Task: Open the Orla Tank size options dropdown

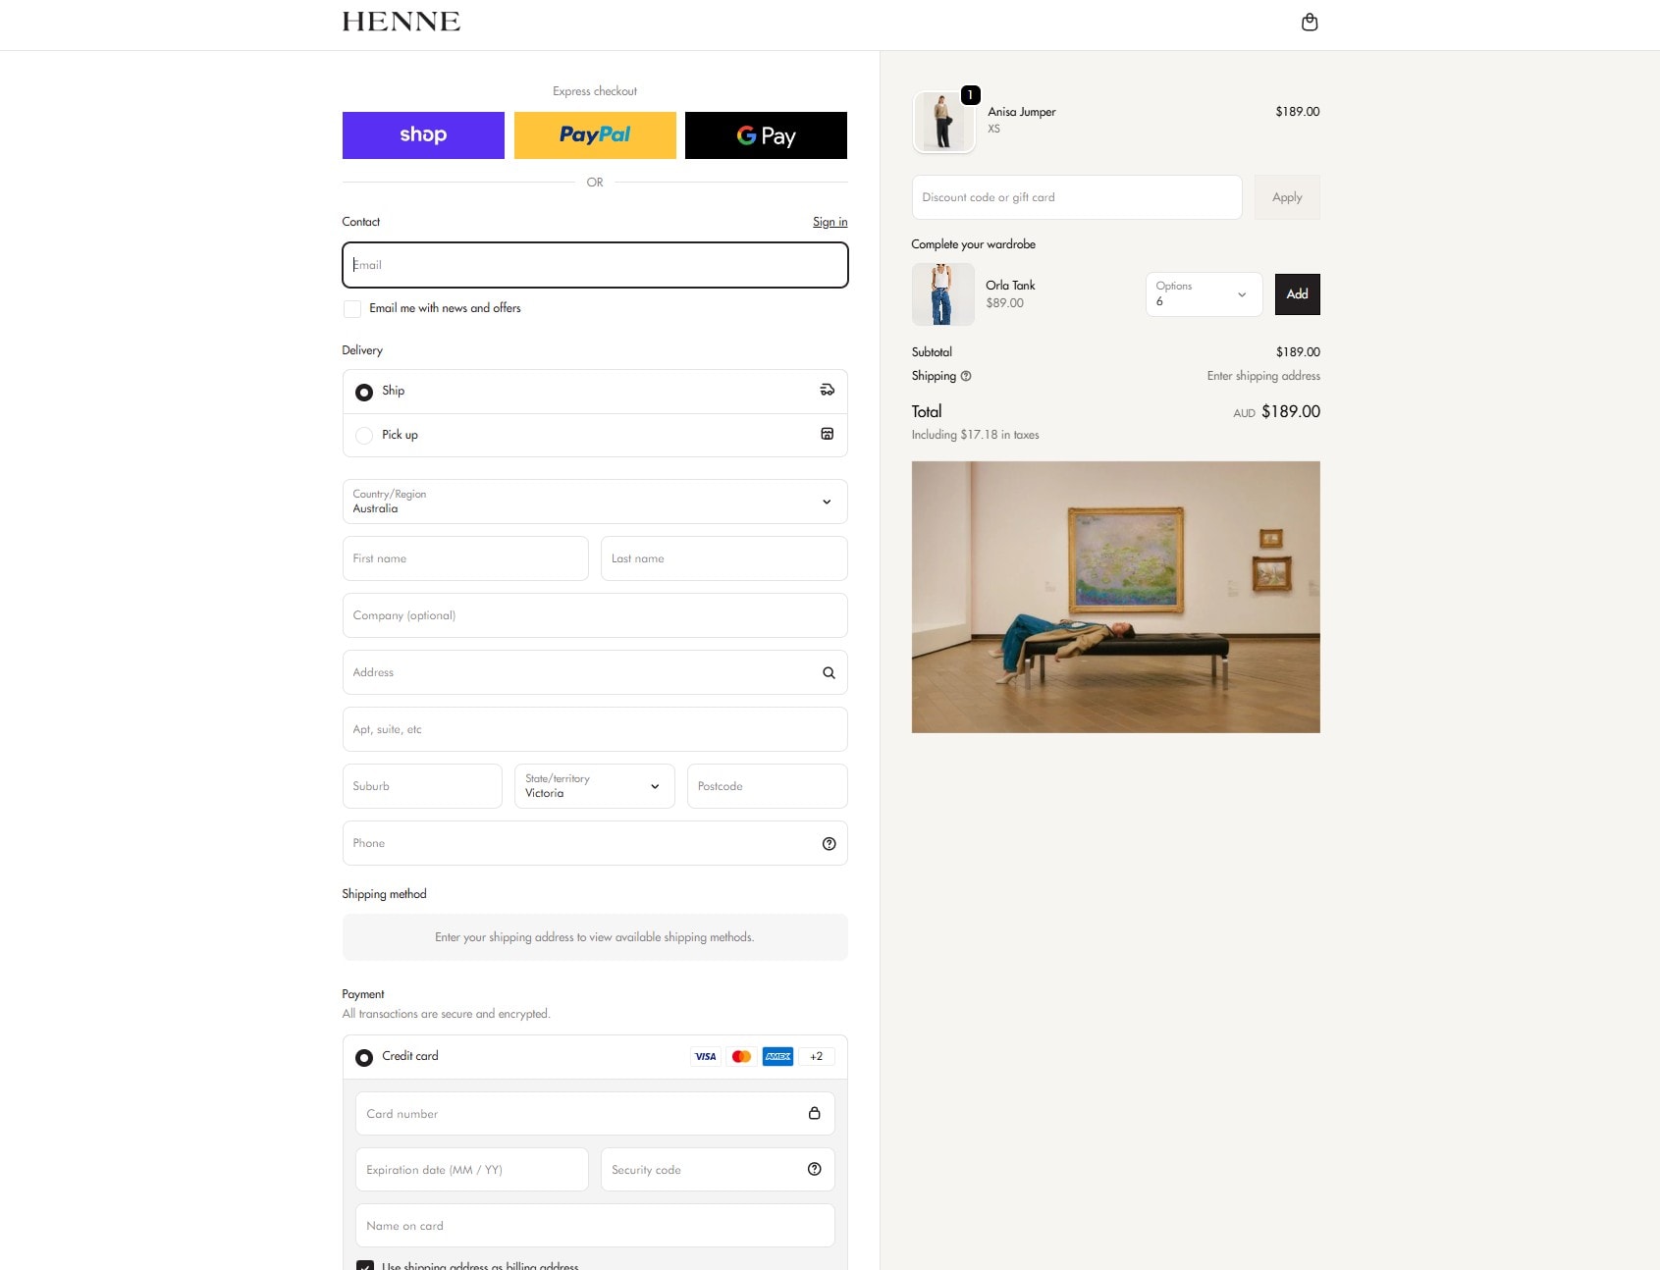Action: pos(1203,294)
